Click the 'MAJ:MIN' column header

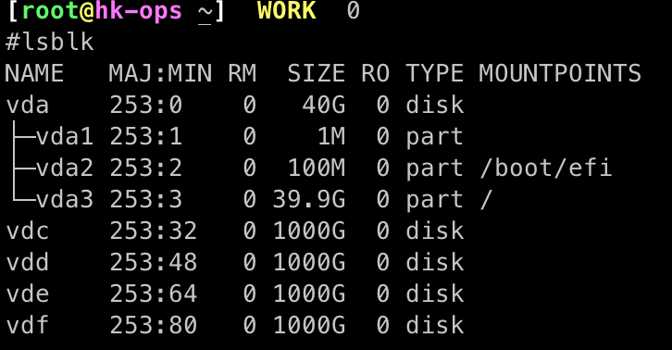tap(160, 73)
